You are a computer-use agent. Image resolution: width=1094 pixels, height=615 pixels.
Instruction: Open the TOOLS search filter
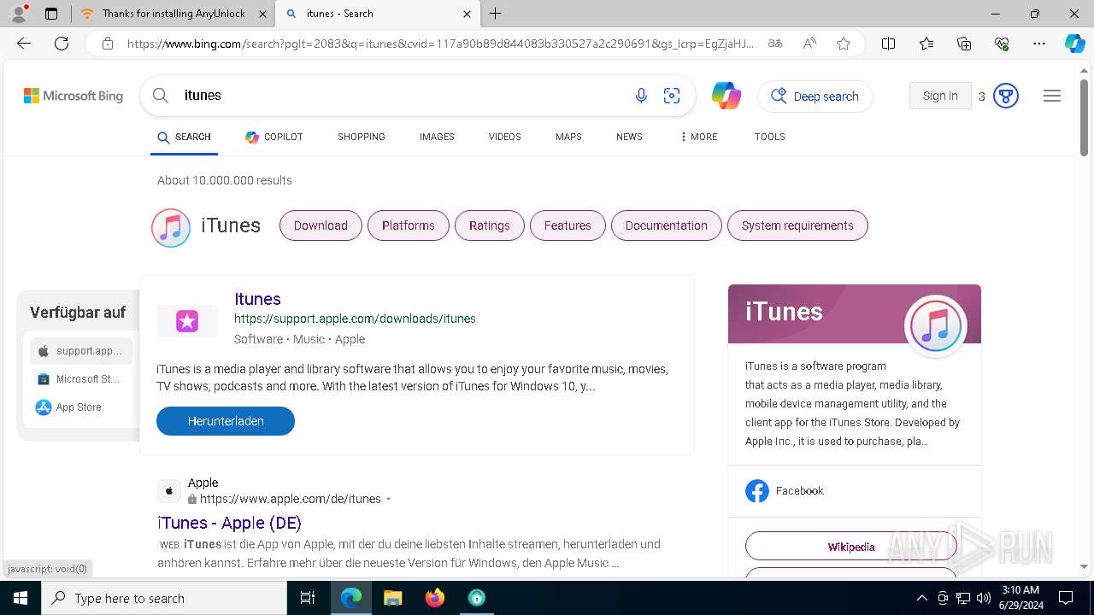coord(770,137)
